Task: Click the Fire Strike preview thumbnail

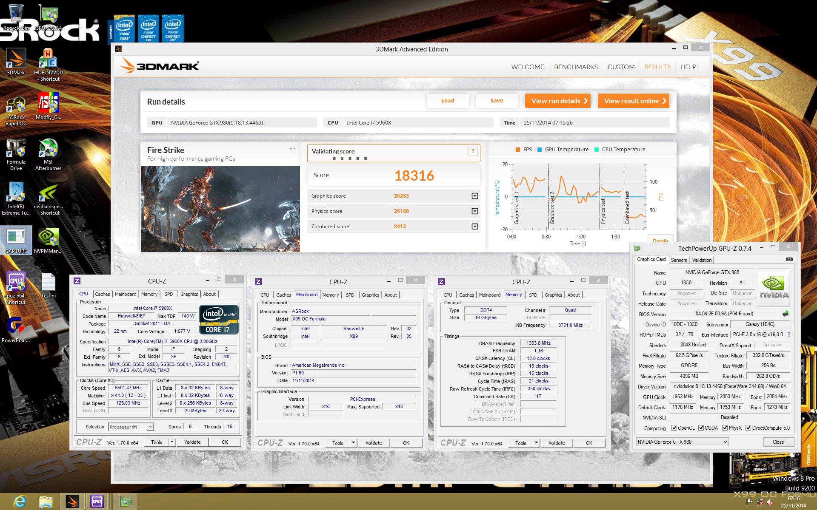Action: coord(220,209)
